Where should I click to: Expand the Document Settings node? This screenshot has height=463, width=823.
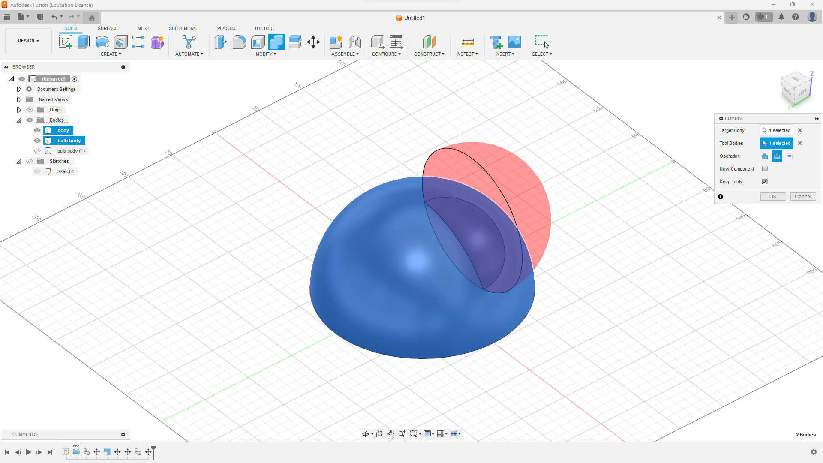tap(19, 89)
